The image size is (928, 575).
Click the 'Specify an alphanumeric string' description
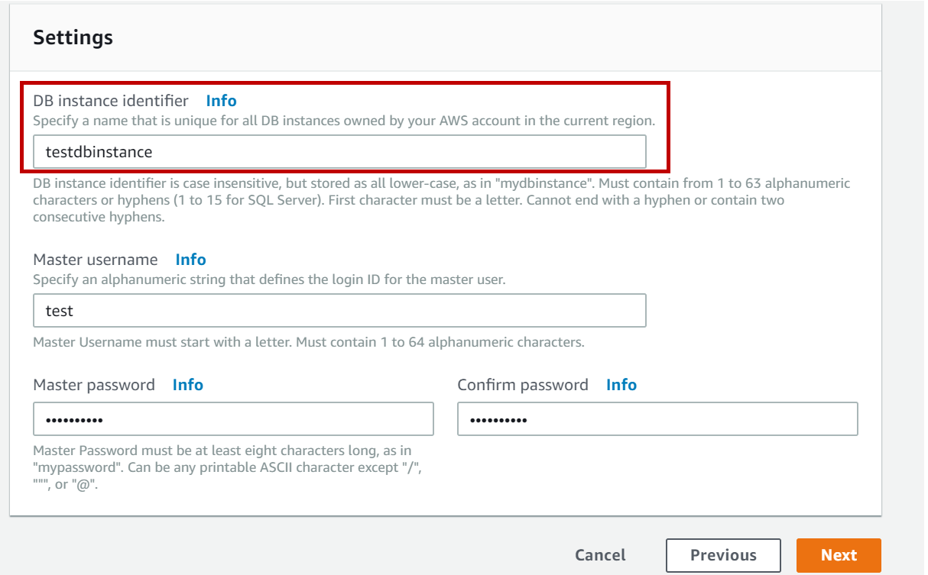tap(269, 279)
